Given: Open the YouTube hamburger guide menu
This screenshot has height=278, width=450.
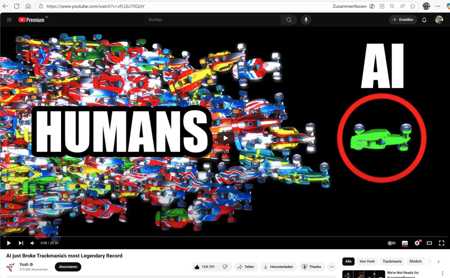Looking at the screenshot, I should click(9, 20).
